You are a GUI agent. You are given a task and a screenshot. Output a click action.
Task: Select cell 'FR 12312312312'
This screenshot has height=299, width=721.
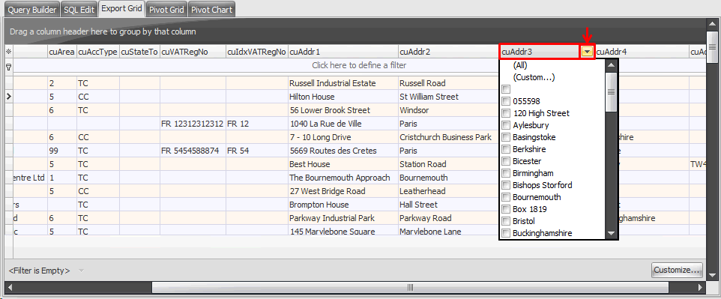coord(193,124)
